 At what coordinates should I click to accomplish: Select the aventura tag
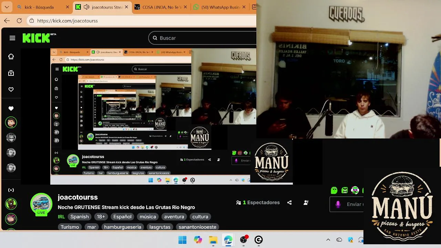click(x=174, y=217)
